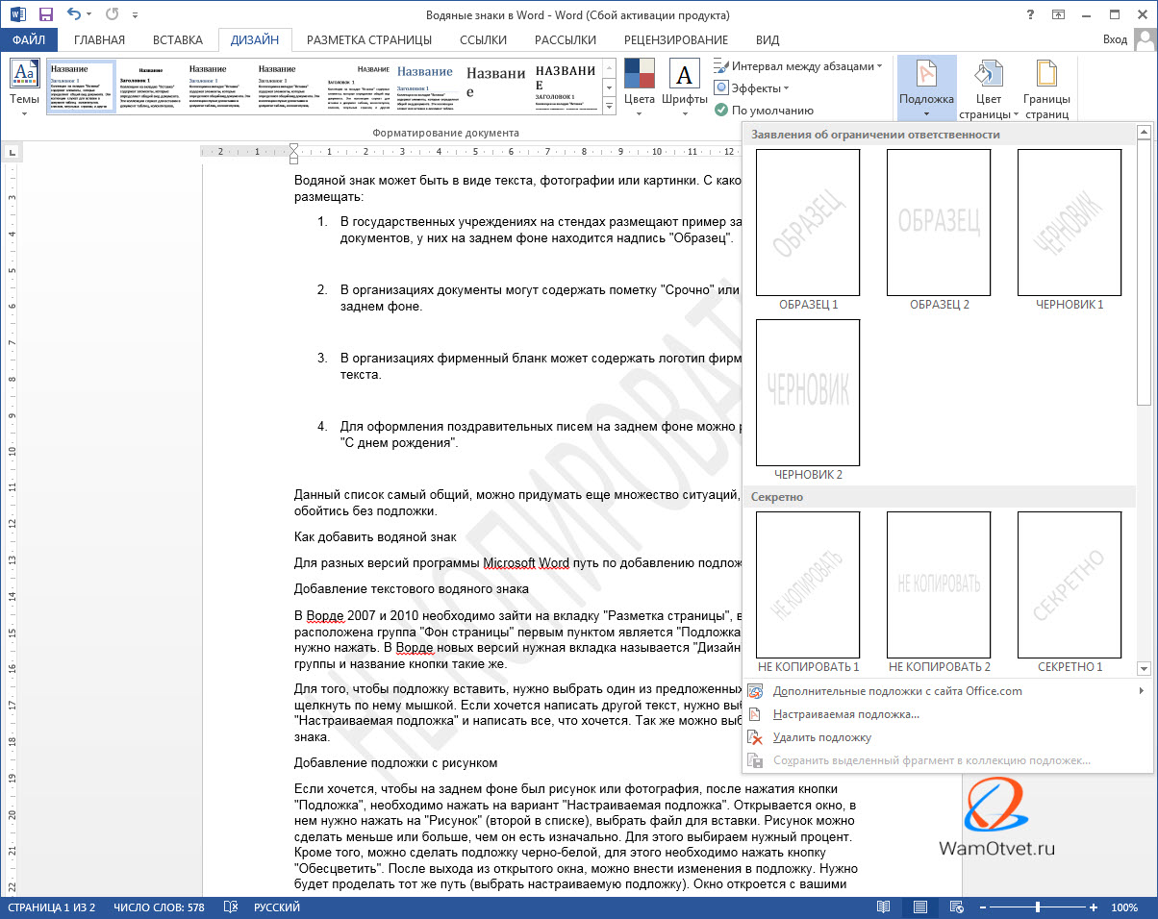Image resolution: width=1158 pixels, height=919 pixels.
Task: Open the ФАЙЛ tab
Action: coord(29,39)
